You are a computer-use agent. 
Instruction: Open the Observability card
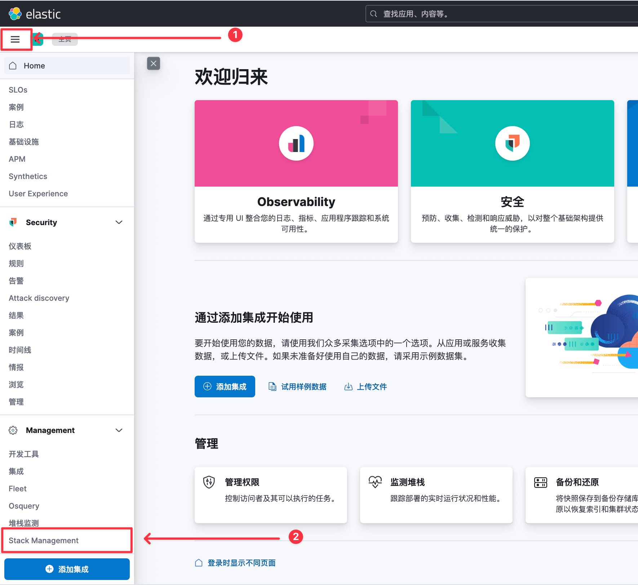point(296,171)
